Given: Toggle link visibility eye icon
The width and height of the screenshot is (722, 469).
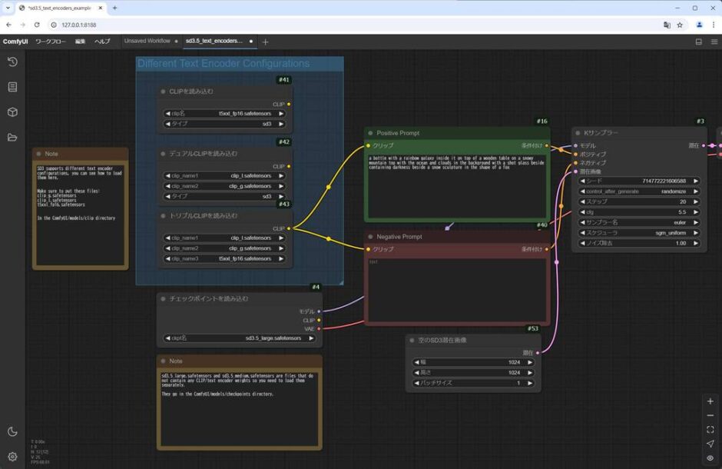Looking at the screenshot, I should click(710, 458).
